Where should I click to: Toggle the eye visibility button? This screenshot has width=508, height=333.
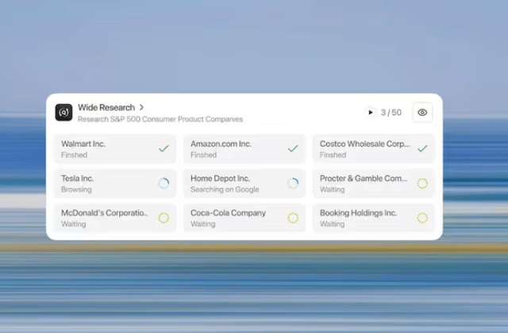pos(422,113)
